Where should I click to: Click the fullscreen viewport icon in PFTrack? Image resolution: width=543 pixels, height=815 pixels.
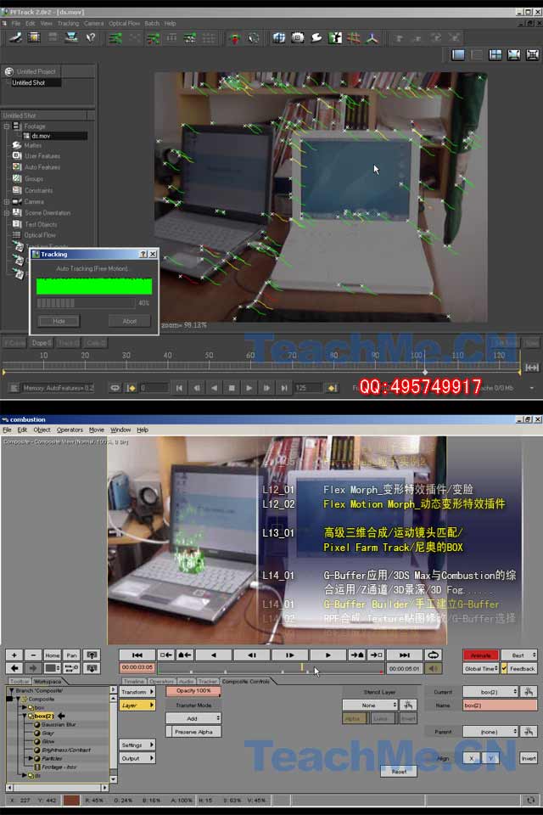532,54
